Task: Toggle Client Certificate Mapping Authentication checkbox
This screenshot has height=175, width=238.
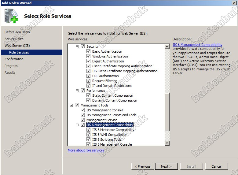Action: 88,66
